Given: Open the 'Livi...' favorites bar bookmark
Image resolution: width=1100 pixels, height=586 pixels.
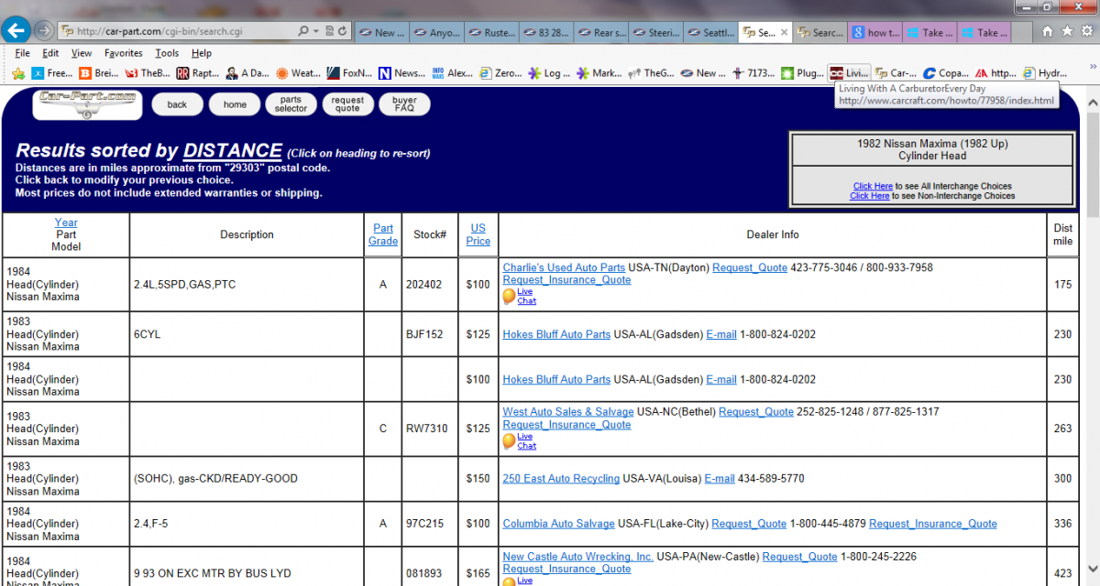Looking at the screenshot, I should point(849,73).
